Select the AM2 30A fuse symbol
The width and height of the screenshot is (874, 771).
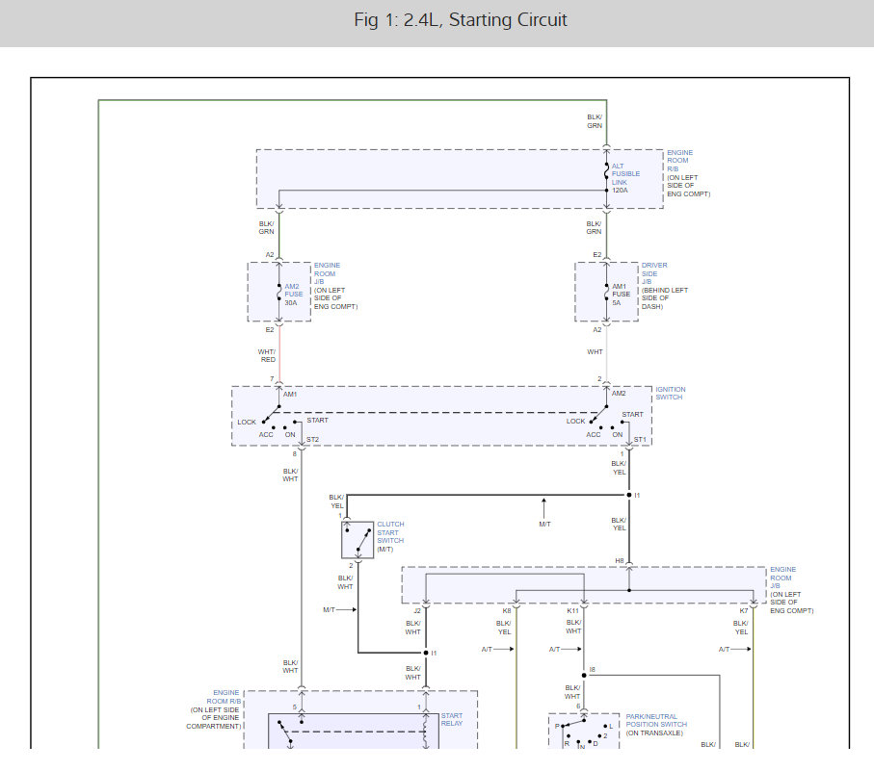(279, 291)
